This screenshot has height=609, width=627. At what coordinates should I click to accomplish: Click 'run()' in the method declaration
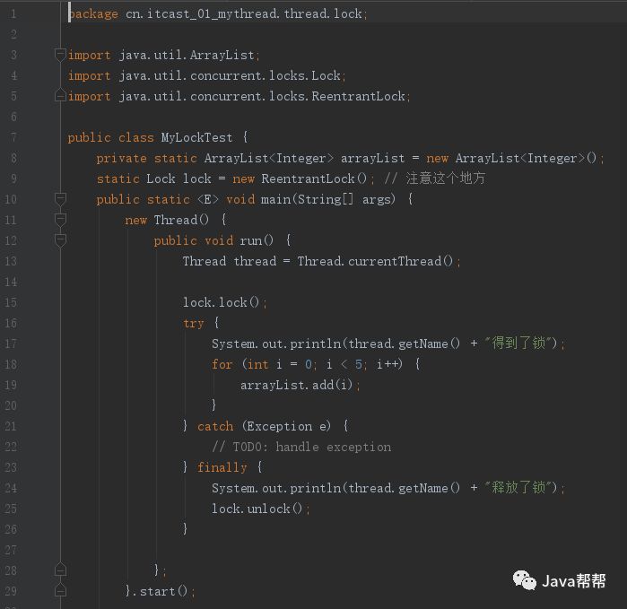click(257, 240)
